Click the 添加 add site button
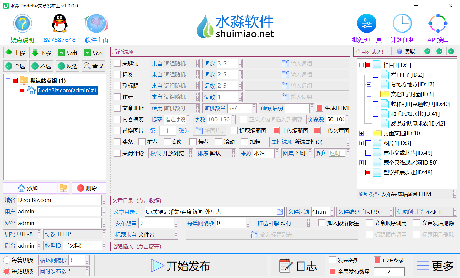The height and width of the screenshot is (278, 460). tap(30, 188)
